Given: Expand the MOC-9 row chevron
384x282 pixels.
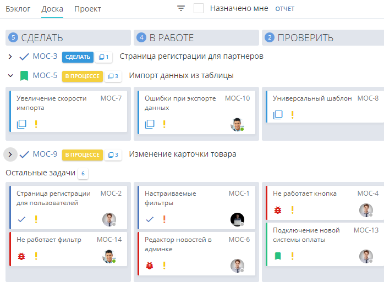Looking at the screenshot, I should tap(10, 154).
